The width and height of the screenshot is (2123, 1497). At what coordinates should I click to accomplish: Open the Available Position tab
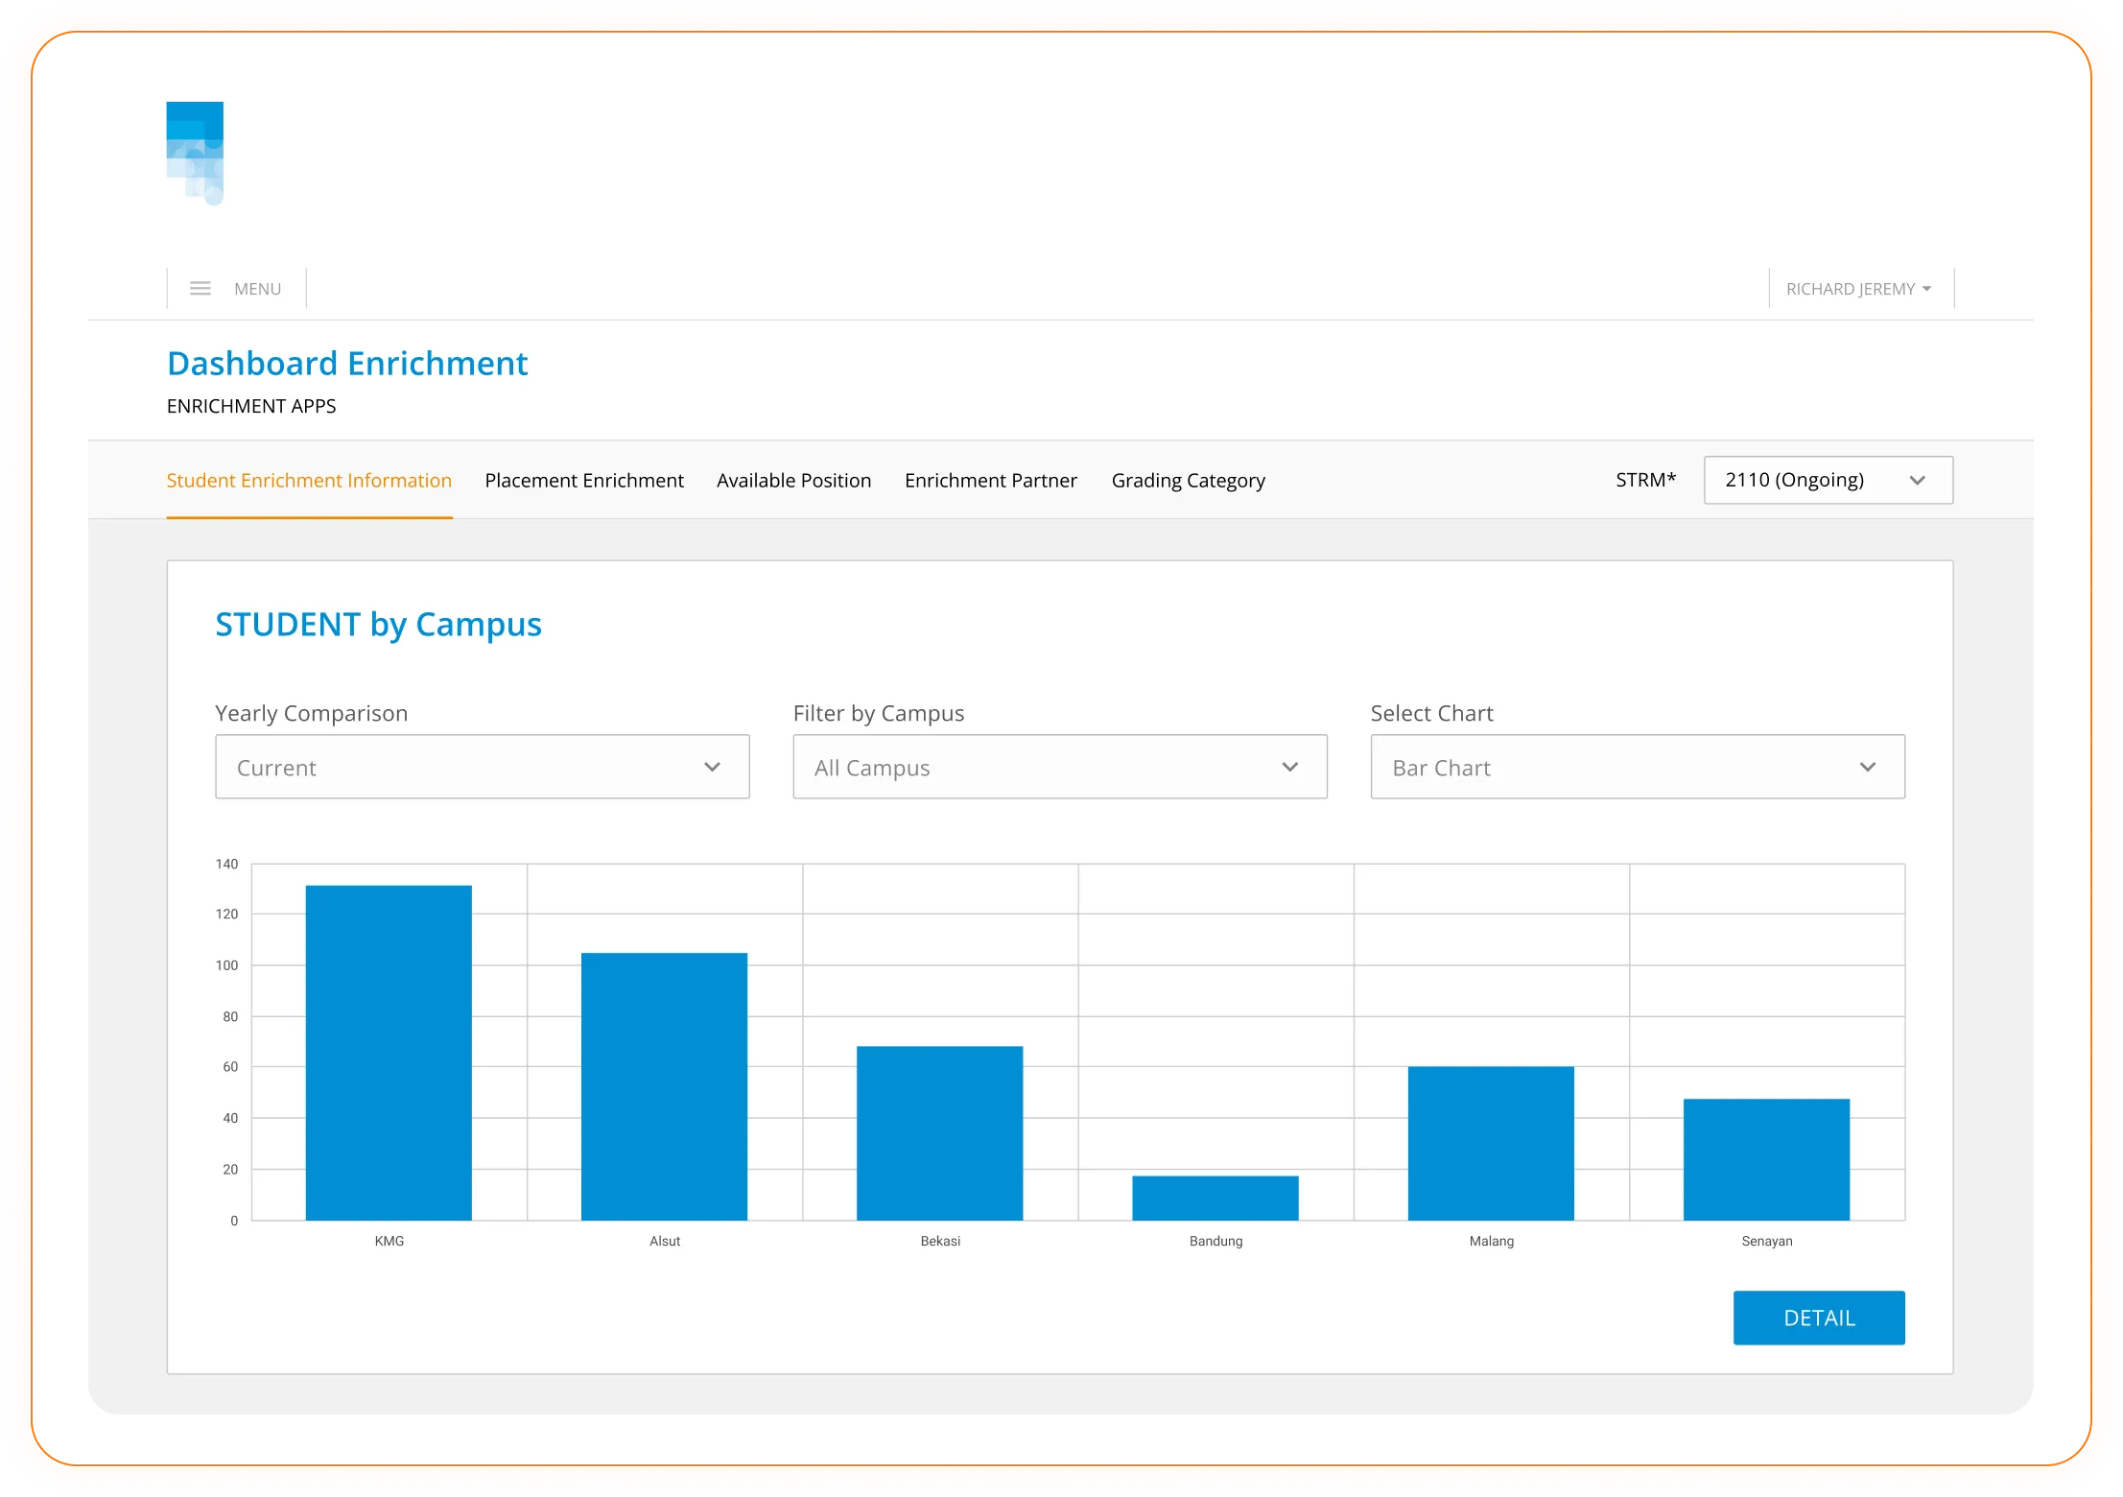[793, 481]
